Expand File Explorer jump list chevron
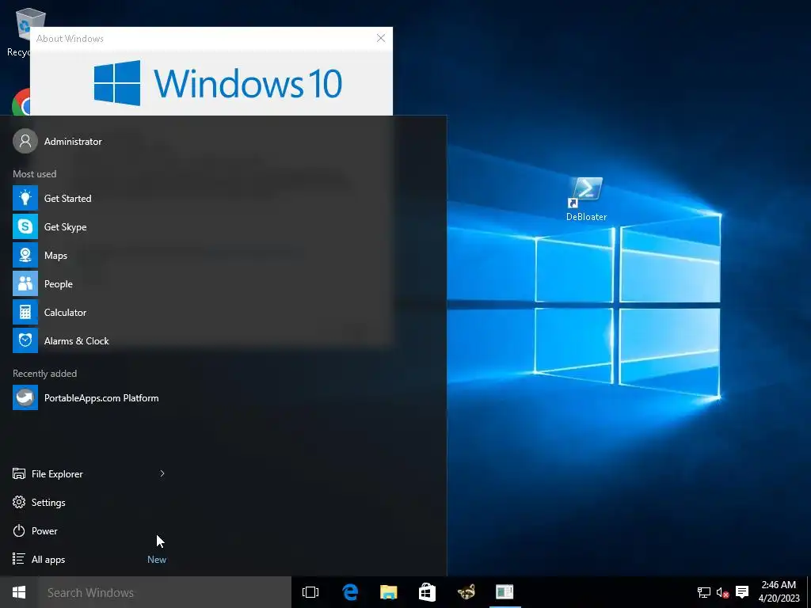 162,473
